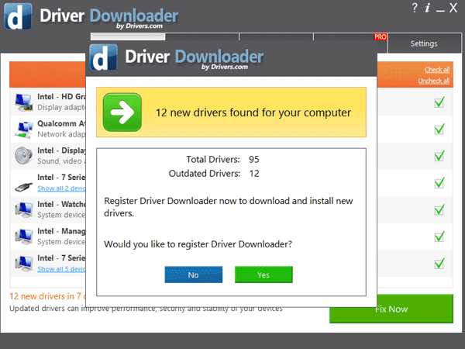The width and height of the screenshot is (465, 349).
Task: Expand 'Show all 5 devices' link
Action: pos(61,269)
